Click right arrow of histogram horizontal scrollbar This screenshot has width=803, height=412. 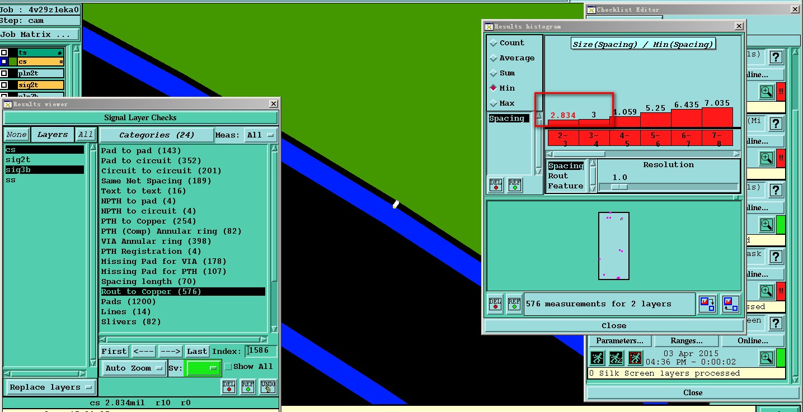point(737,154)
